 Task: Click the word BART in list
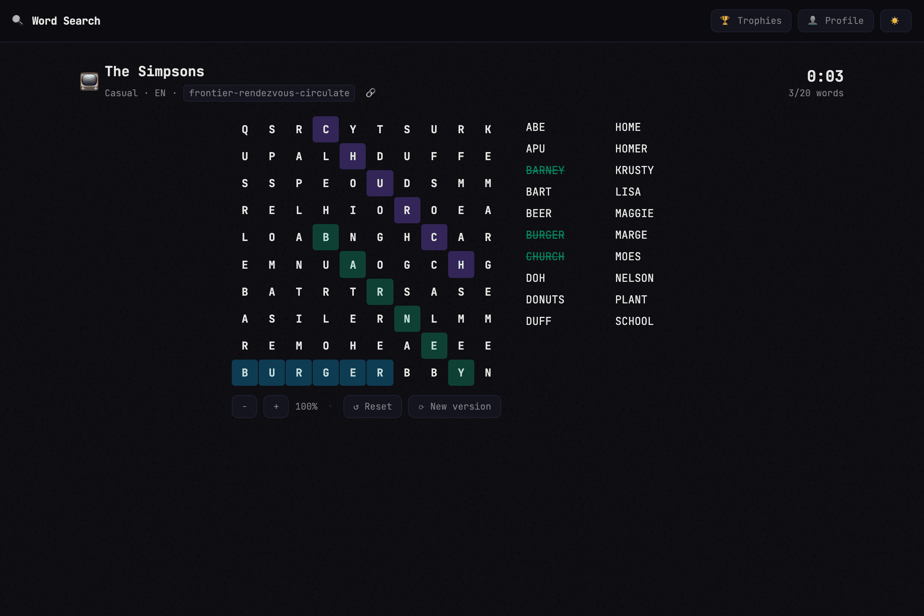point(539,192)
